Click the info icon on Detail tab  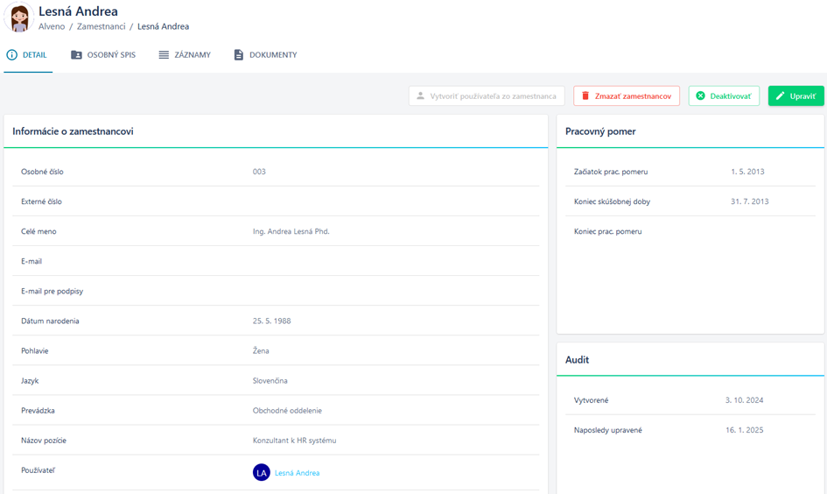tap(12, 55)
